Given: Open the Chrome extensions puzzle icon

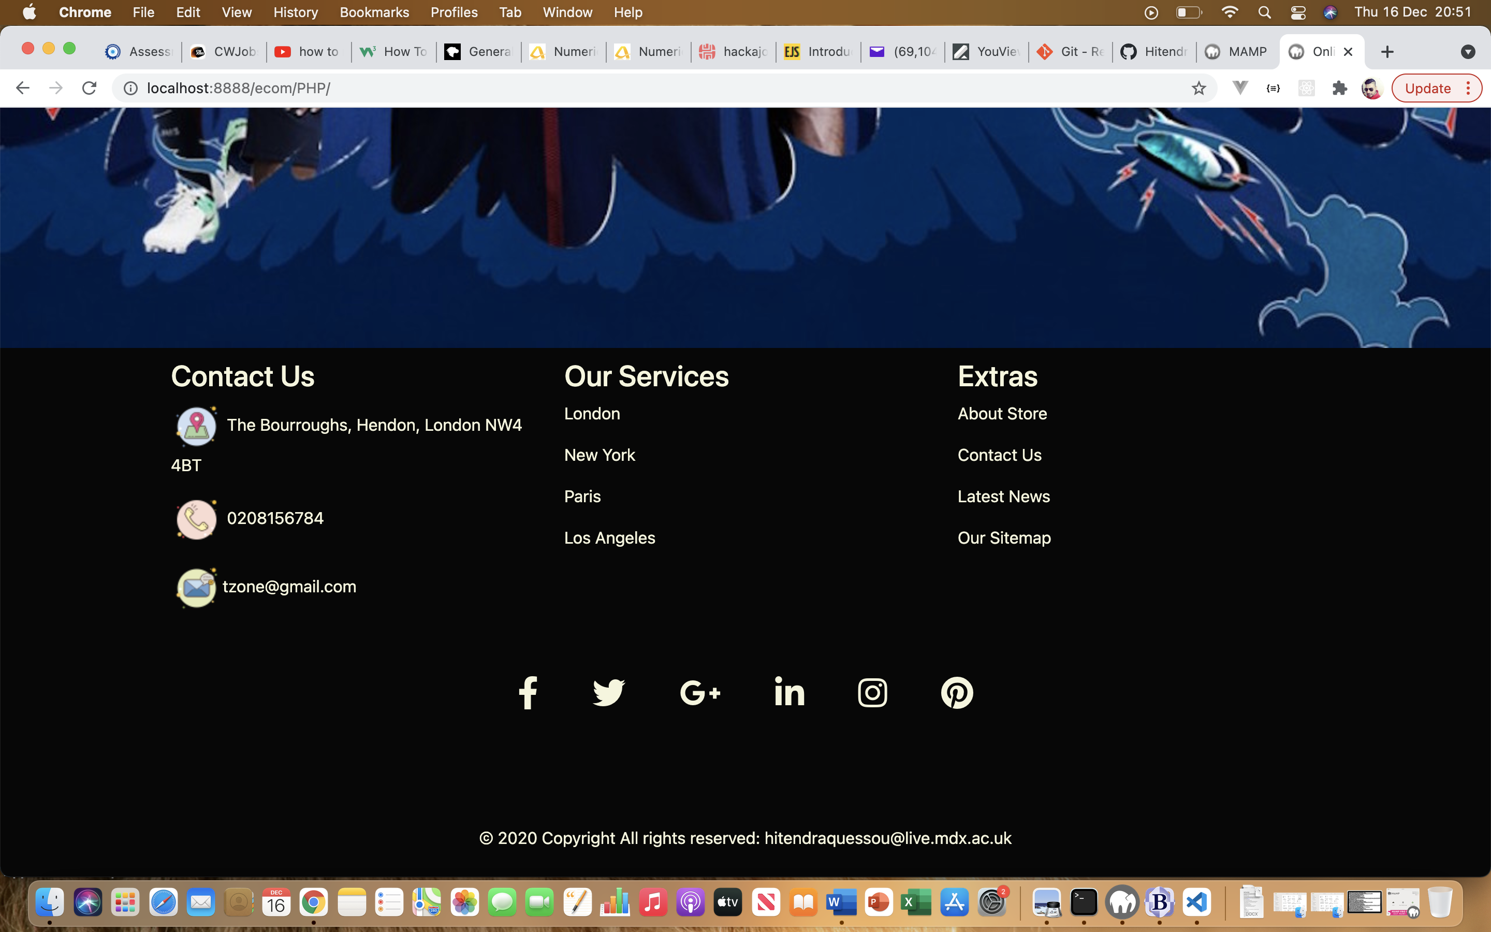Looking at the screenshot, I should pos(1339,88).
